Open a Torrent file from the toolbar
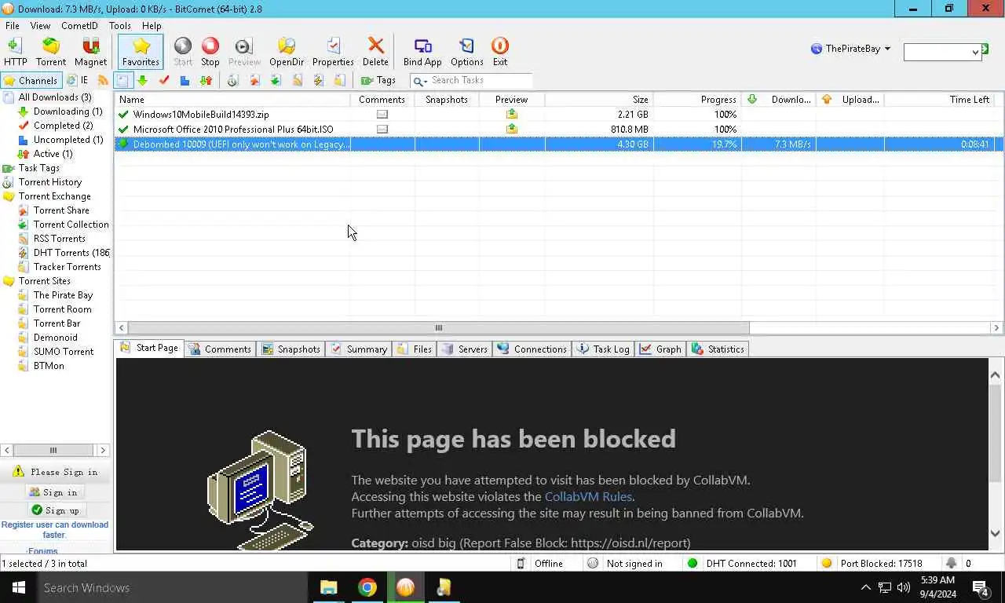Screen dimensions: 1005x603 click(x=51, y=52)
